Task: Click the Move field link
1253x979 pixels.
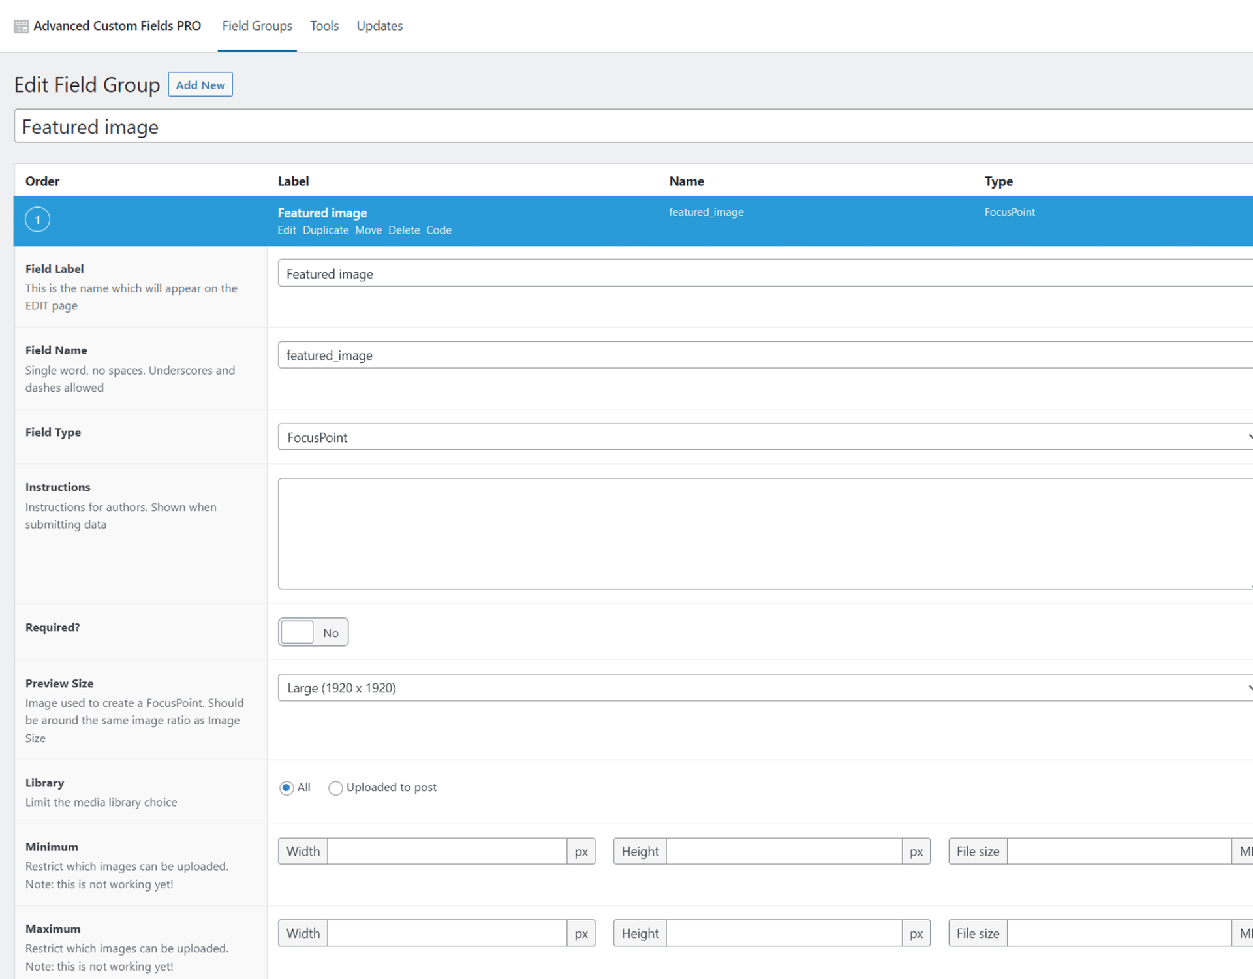Action: (x=368, y=230)
